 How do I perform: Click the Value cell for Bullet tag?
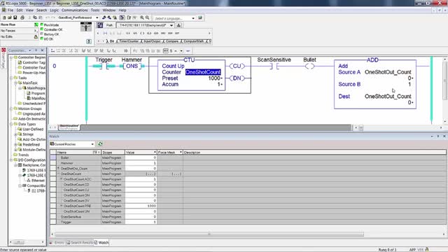point(141,157)
